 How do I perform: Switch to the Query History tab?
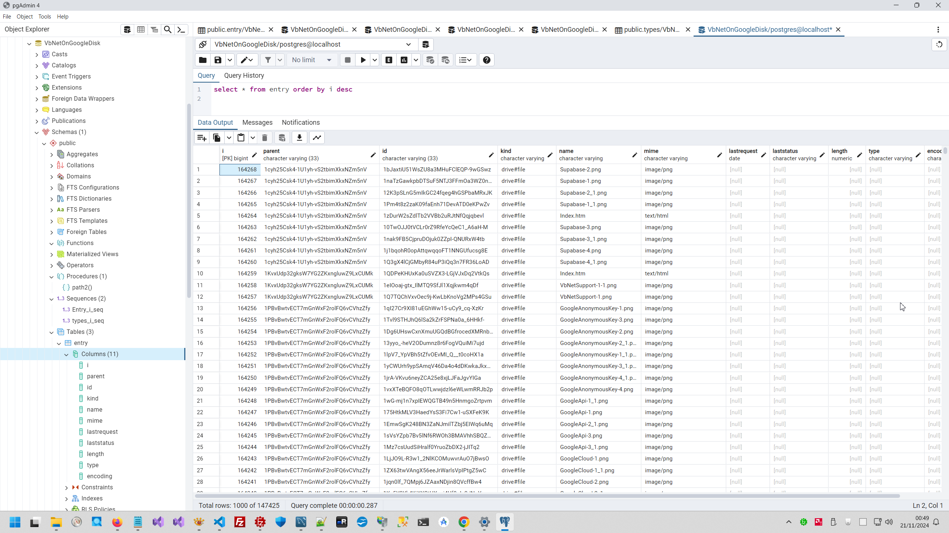(244, 76)
